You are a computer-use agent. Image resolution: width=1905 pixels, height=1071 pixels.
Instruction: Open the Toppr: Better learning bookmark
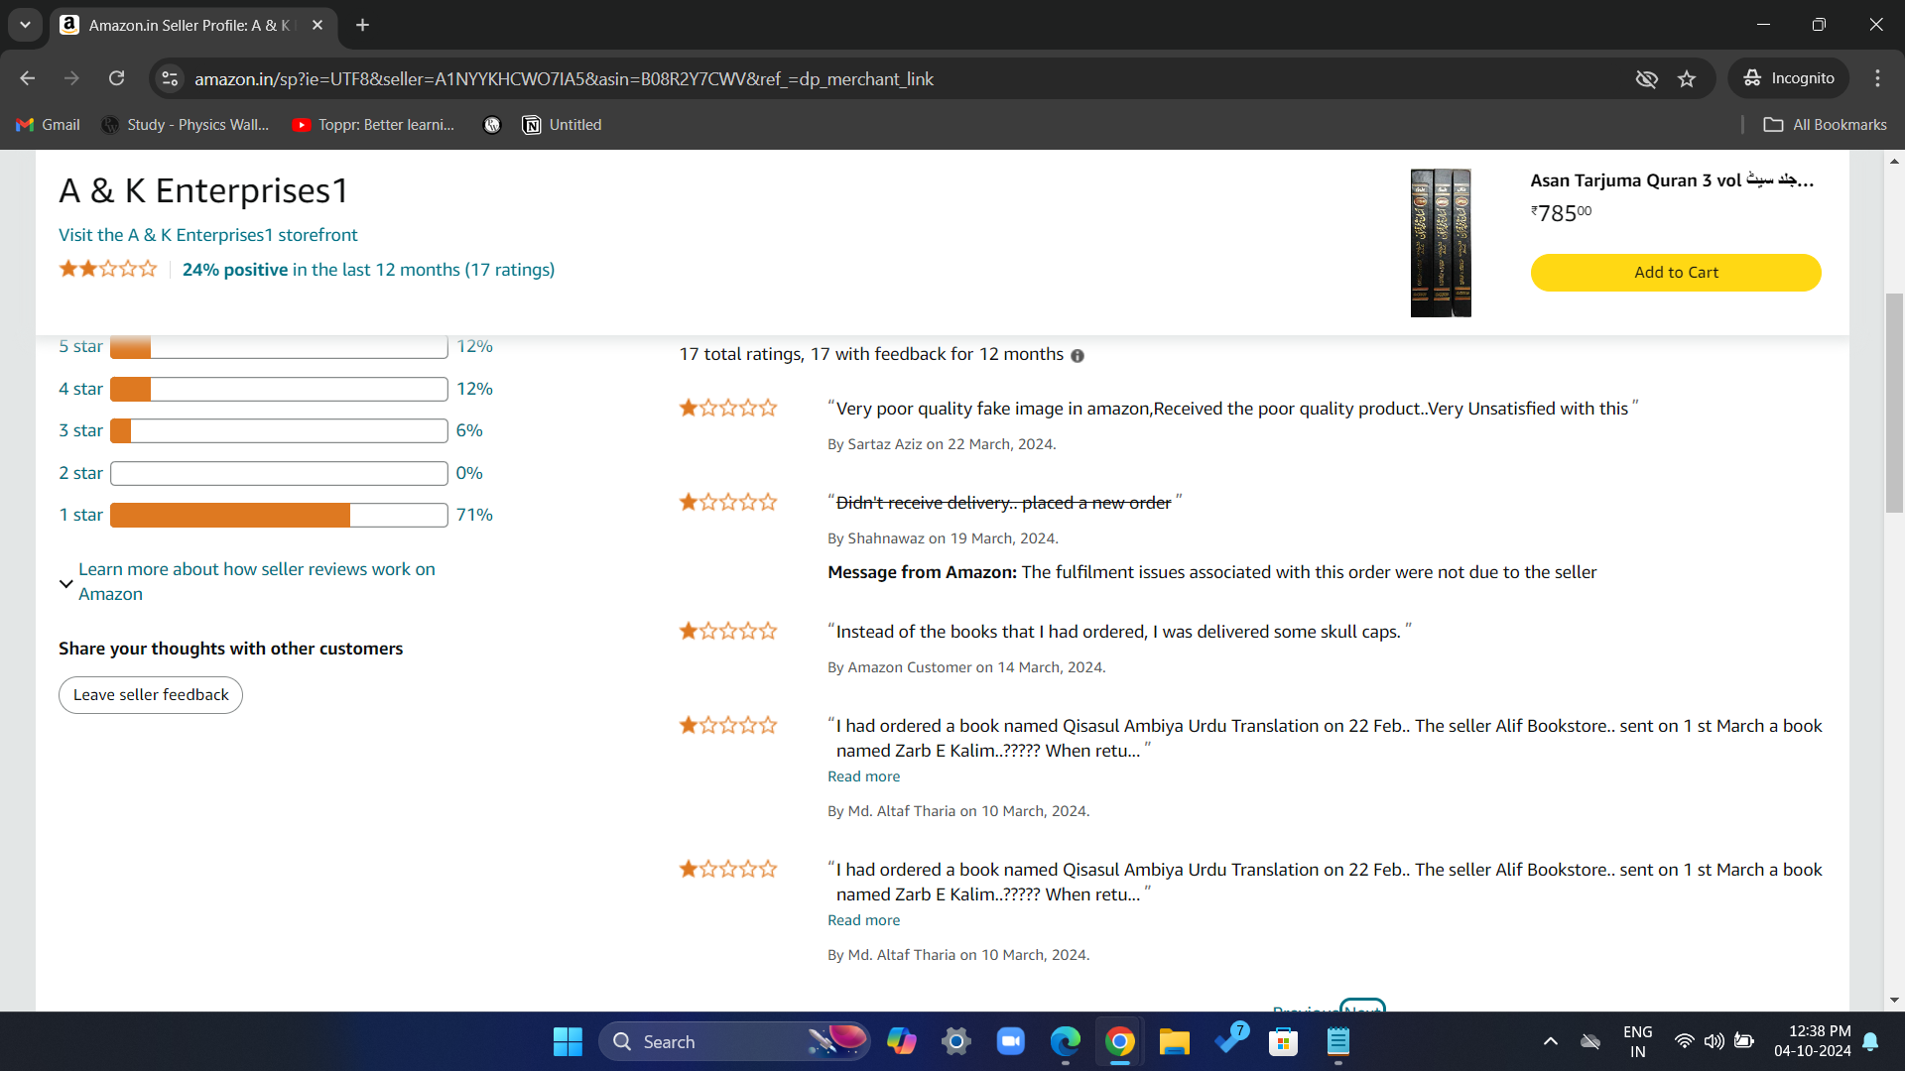(x=373, y=125)
